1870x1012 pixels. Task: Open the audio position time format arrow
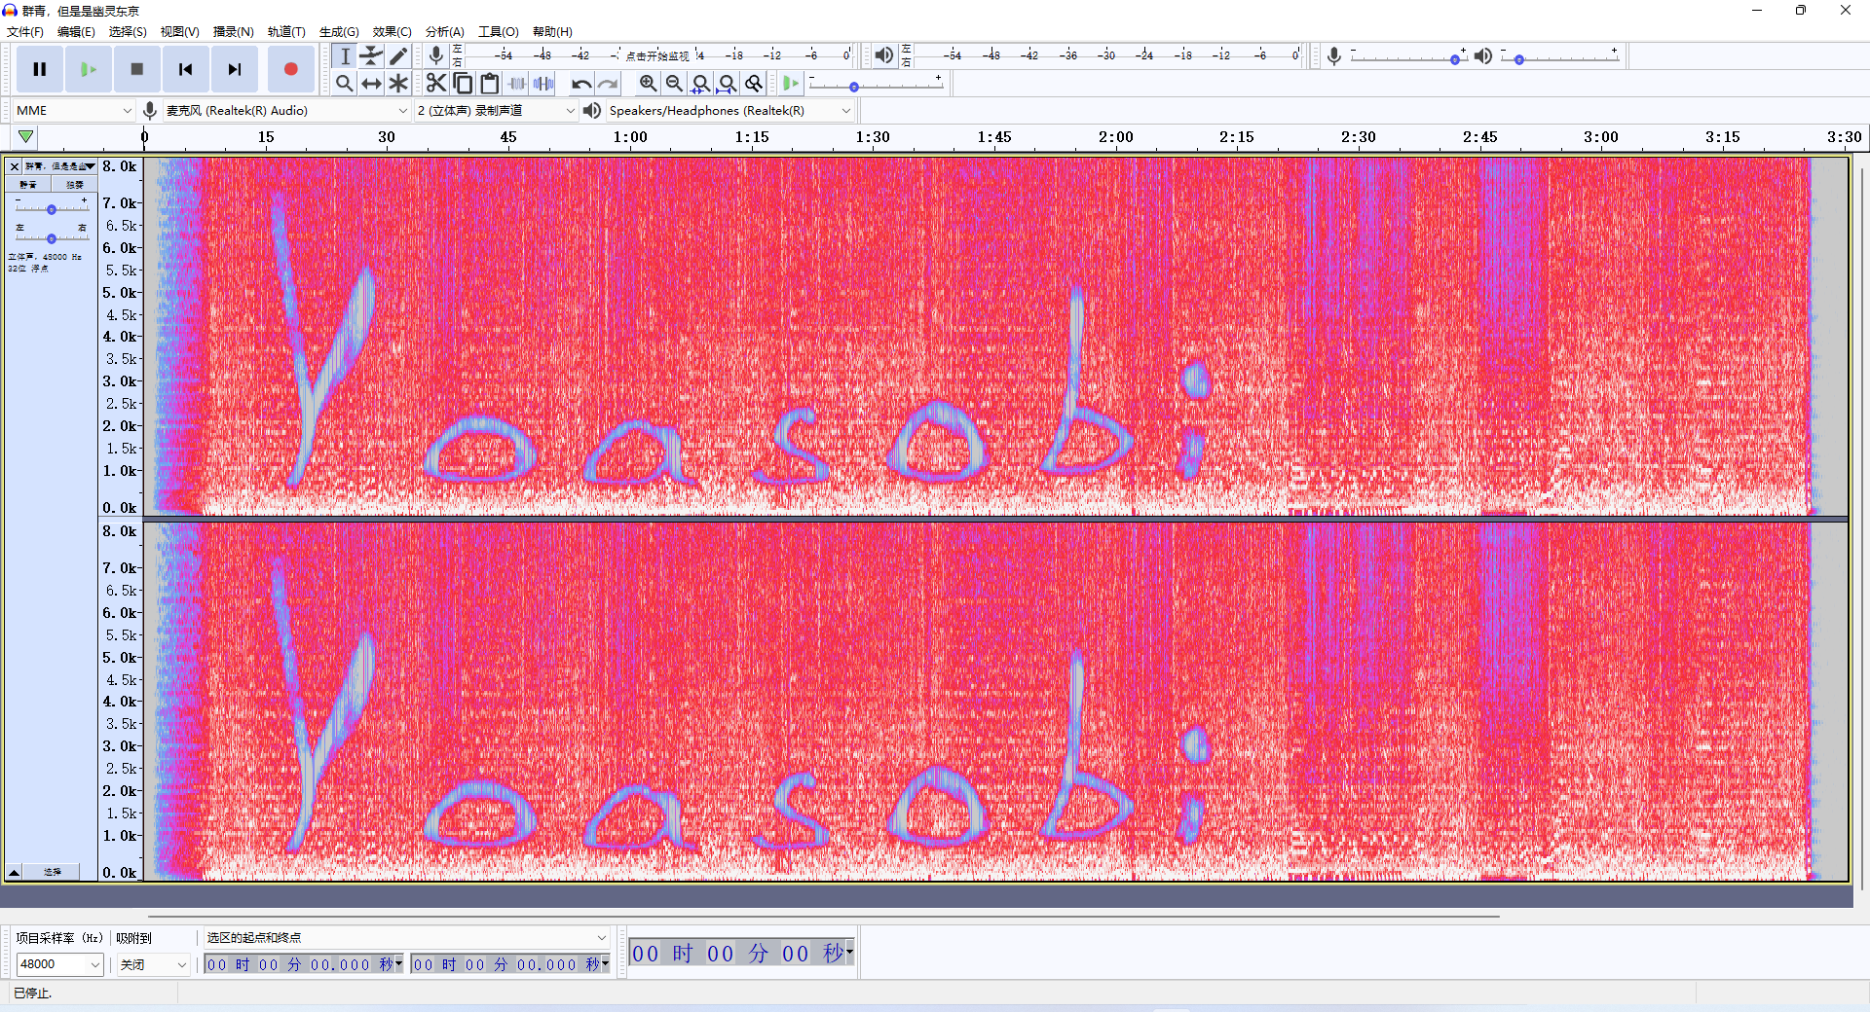coord(850,952)
